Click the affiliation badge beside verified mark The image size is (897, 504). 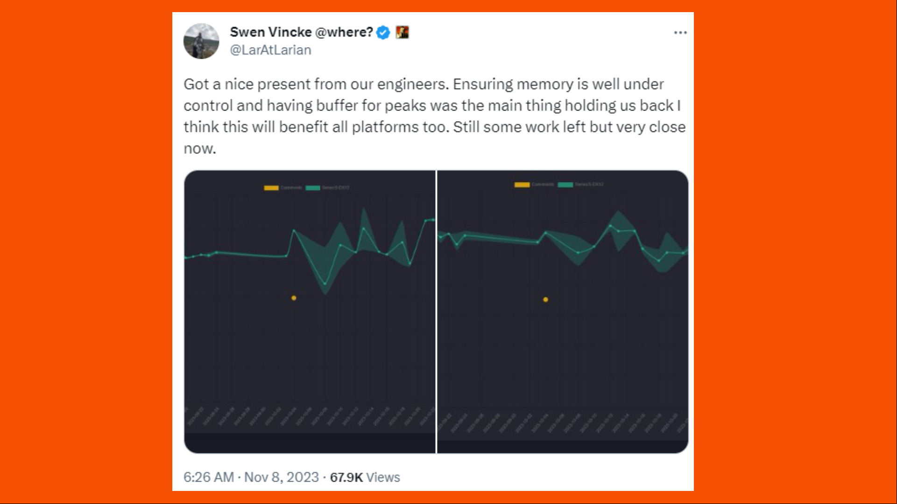click(403, 32)
